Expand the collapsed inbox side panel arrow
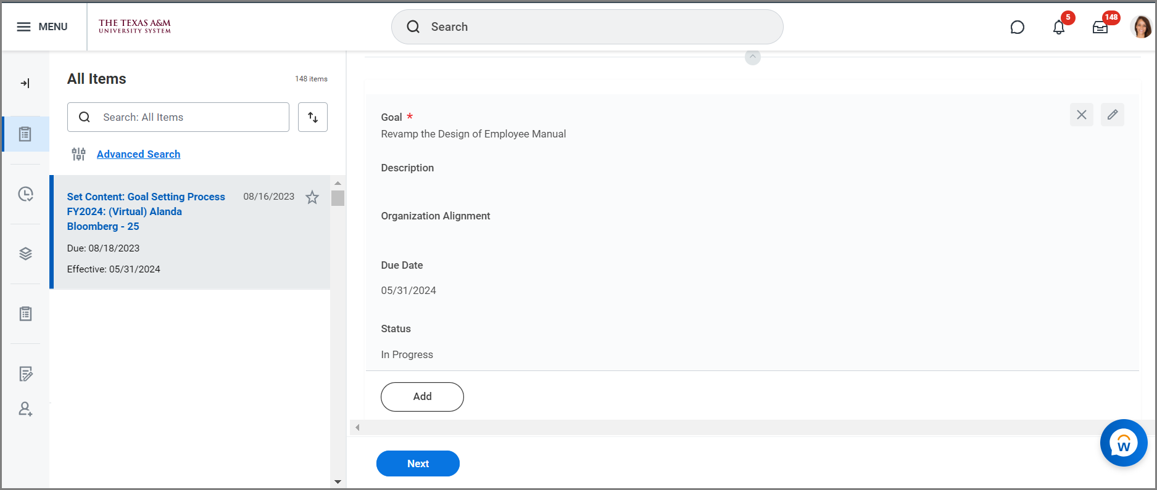The image size is (1157, 490). tap(25, 83)
